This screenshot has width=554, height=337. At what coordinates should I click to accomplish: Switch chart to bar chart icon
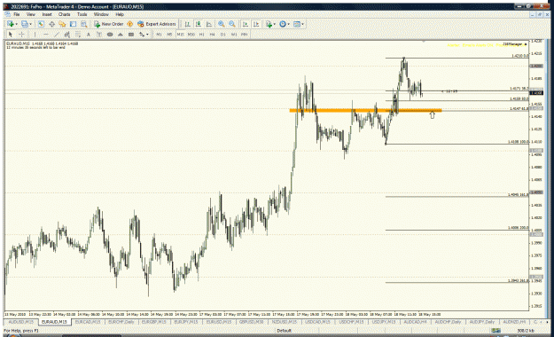[188, 24]
